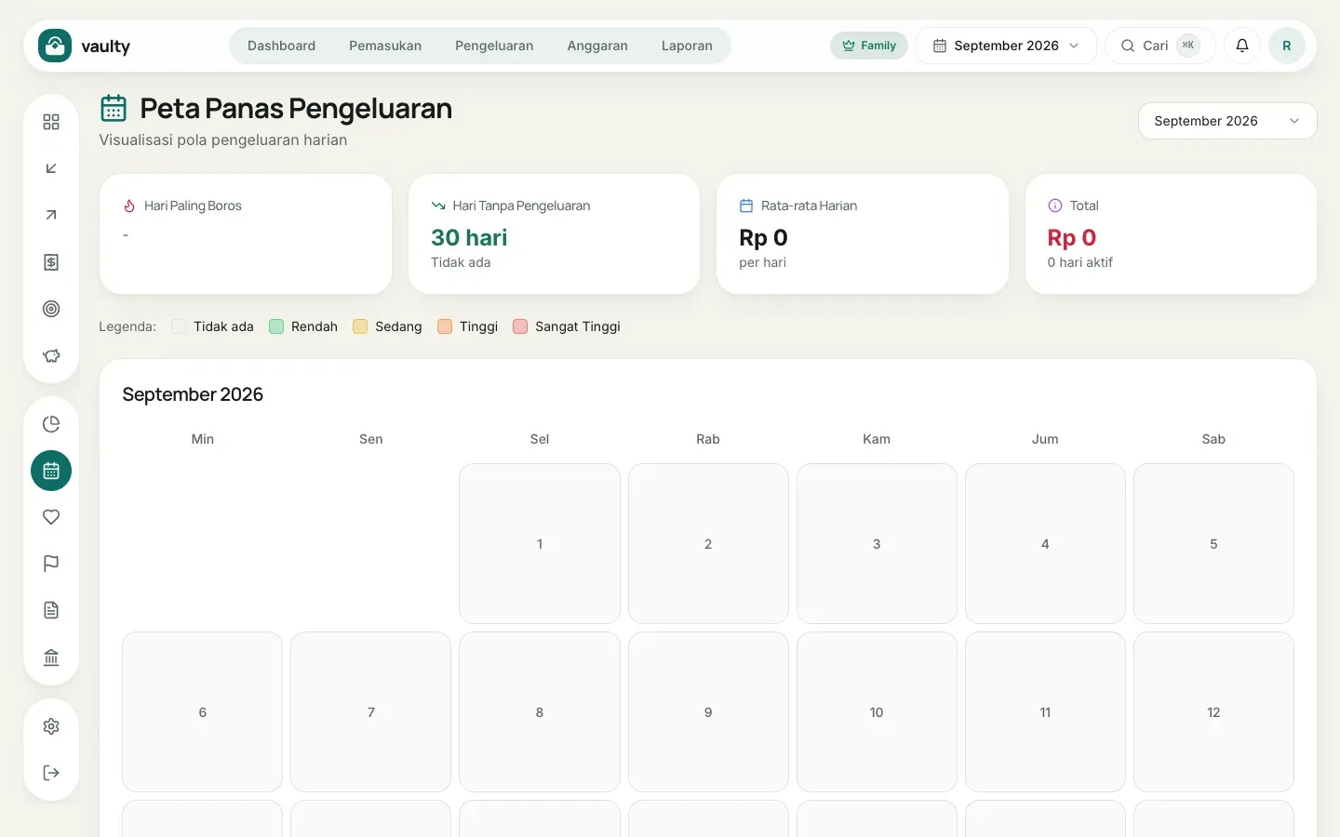Click the up-right arrow expense sidebar icon
This screenshot has height=837, width=1340.
coord(51,215)
